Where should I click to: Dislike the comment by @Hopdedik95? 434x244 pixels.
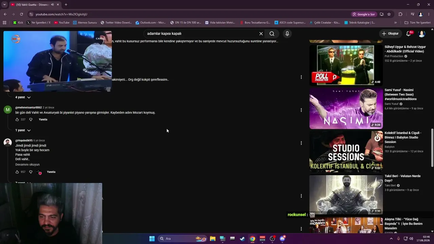(x=31, y=172)
